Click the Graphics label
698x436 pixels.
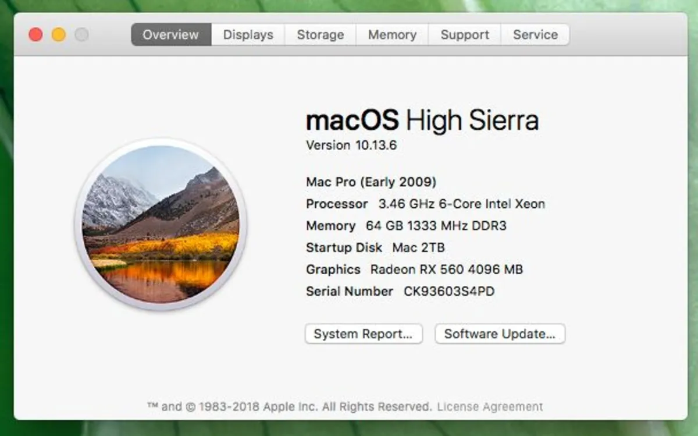333,270
